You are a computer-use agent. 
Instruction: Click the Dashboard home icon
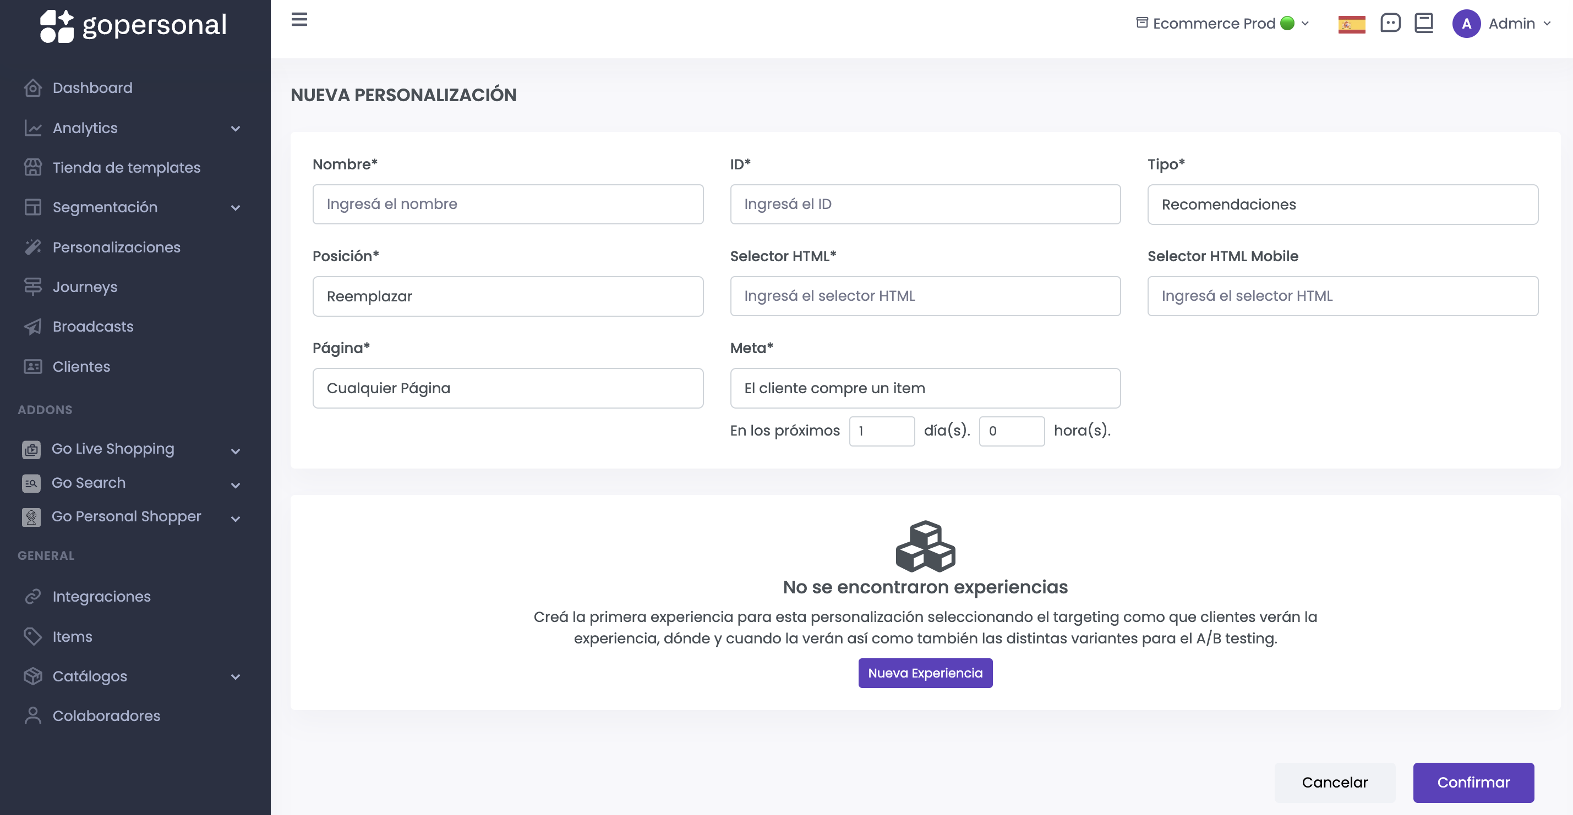pos(33,88)
